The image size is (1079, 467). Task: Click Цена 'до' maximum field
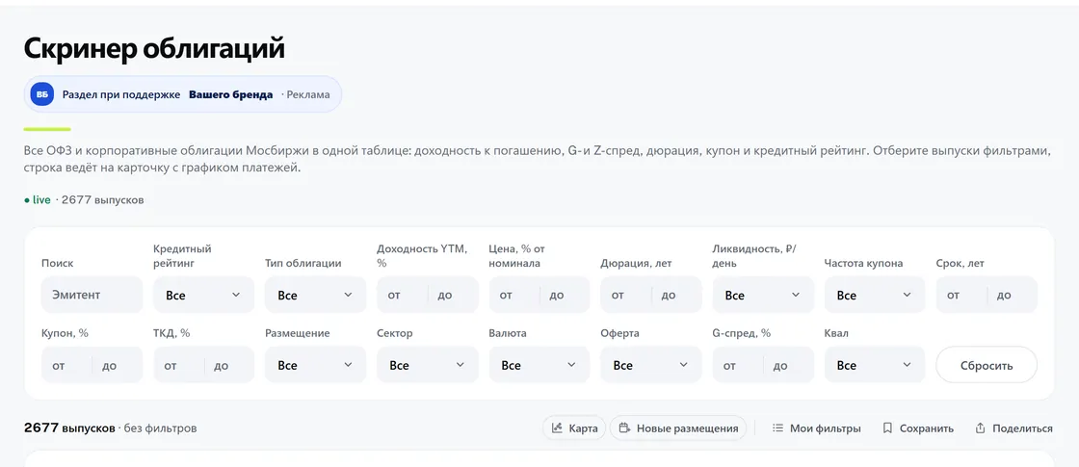point(565,295)
